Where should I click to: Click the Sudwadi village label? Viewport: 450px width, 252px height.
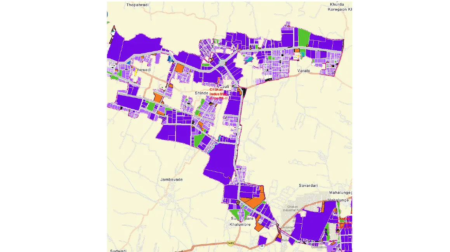(118, 250)
